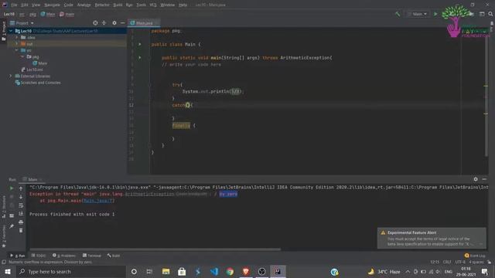Viewport: 495px width, 278px height.
Task: Click the print icon in Run panel
Action: tap(21, 222)
